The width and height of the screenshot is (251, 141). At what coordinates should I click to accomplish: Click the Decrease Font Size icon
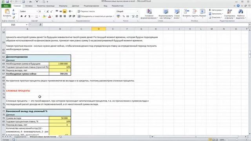(51, 11)
